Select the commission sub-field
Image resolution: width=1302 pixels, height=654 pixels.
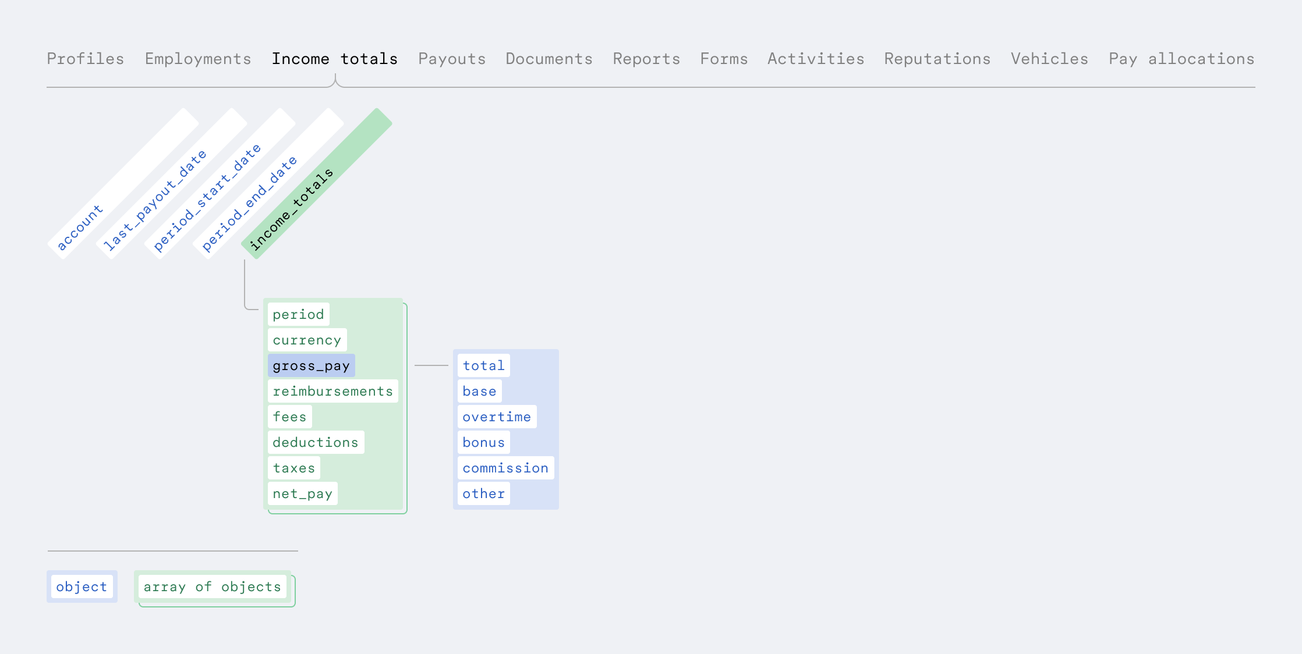tap(505, 468)
